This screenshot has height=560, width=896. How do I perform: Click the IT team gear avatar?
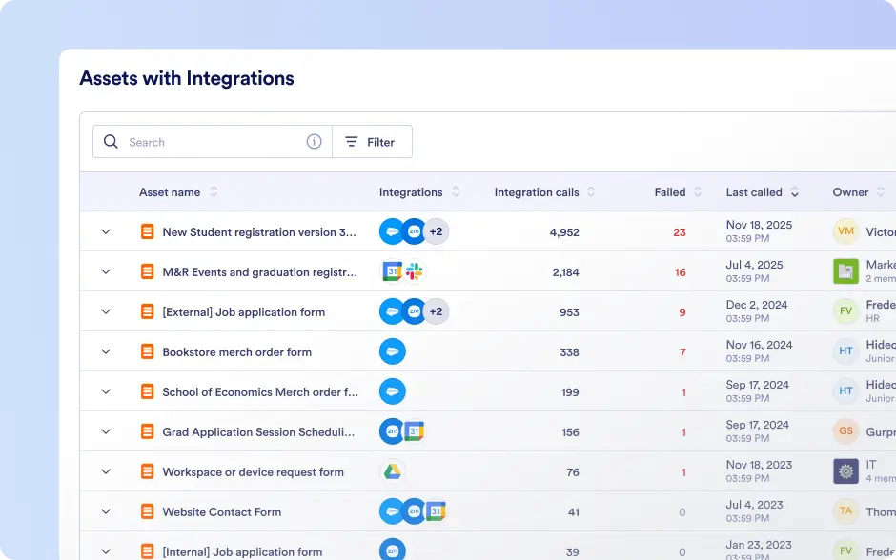pyautogui.click(x=845, y=471)
